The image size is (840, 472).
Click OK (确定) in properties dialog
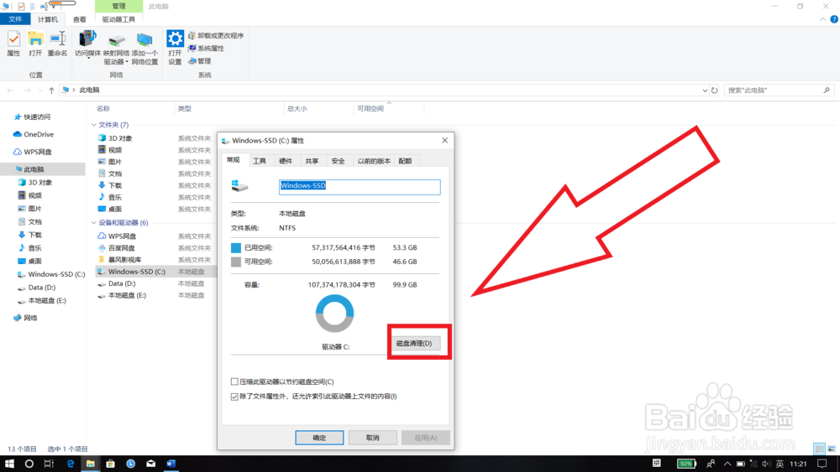coord(319,438)
